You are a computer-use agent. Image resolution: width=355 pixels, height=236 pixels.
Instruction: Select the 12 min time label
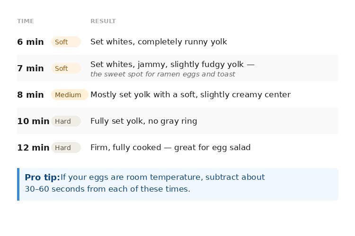point(33,148)
